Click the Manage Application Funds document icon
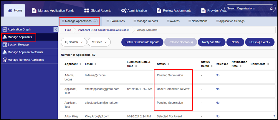Screen dimensions: 278x120 [x=34, y=11]
